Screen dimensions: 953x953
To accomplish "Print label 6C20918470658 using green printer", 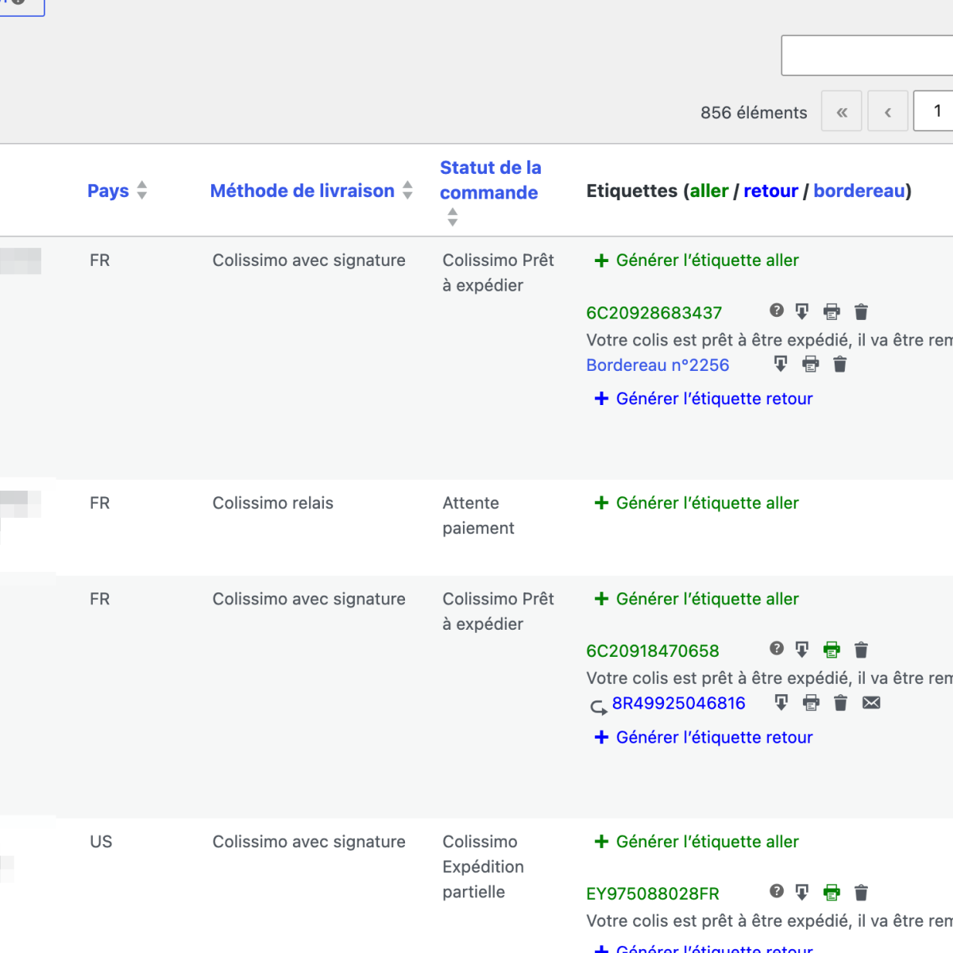I will coord(831,650).
